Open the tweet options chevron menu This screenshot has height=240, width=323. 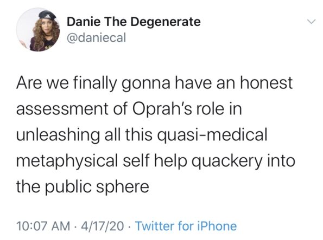point(311,21)
